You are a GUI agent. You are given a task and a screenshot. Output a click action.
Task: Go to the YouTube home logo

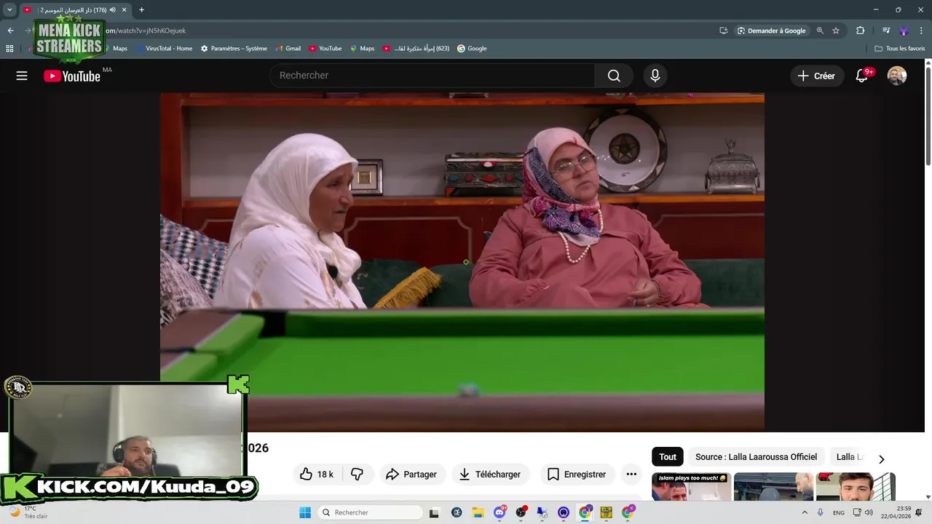click(x=71, y=76)
